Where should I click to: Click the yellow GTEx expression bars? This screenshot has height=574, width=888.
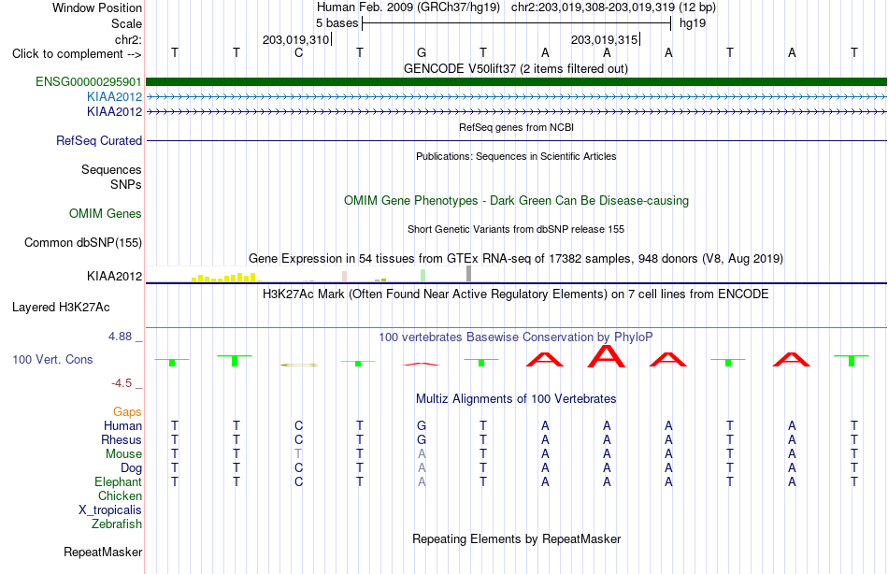tap(225, 277)
